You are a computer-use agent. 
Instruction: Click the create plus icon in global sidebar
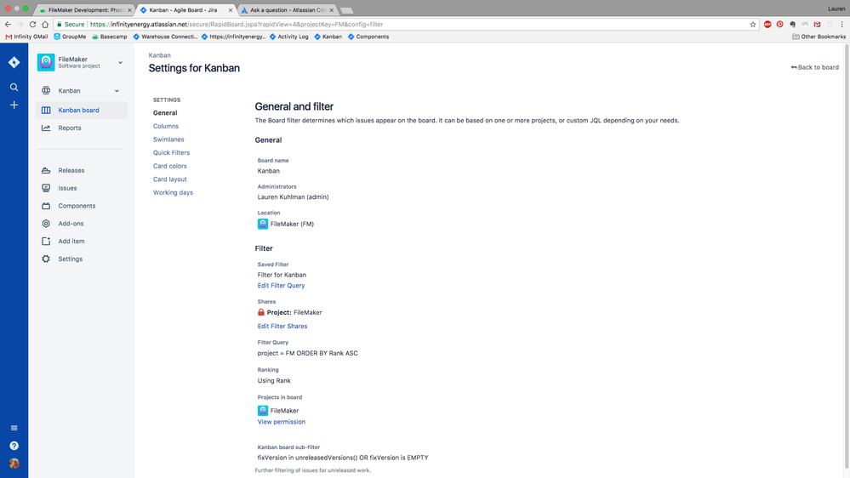[14, 105]
